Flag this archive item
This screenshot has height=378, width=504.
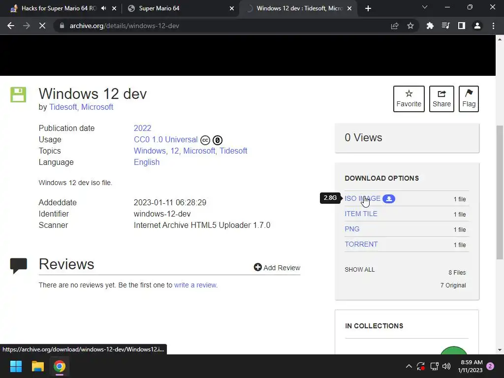pyautogui.click(x=469, y=98)
